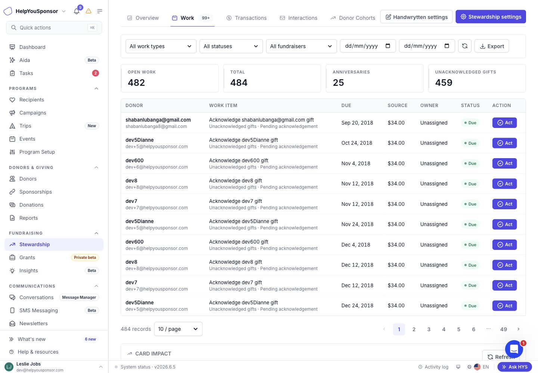Open the Donor Cohorts tab
The image size is (538, 373).
[353, 18]
